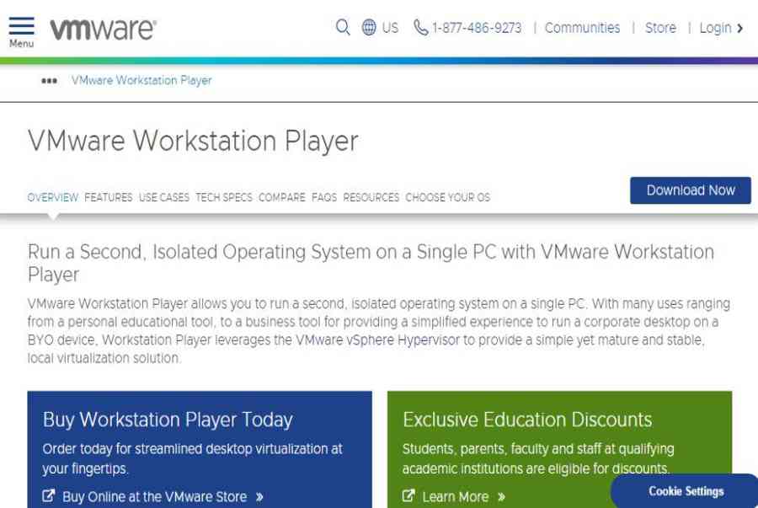
Task: Click the Menu label under hamburger icon
Action: coord(22,44)
